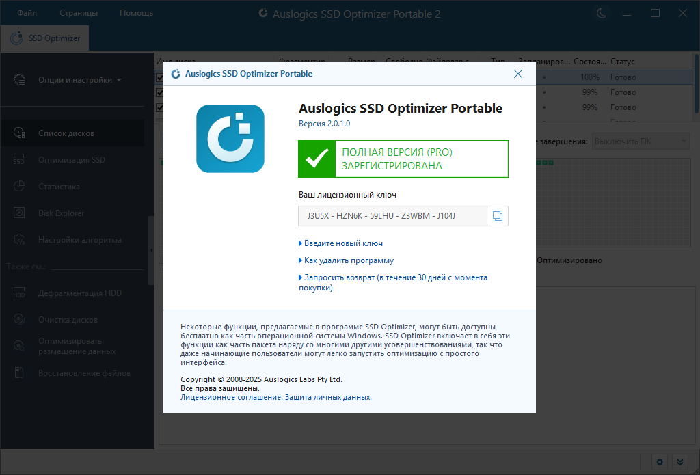Click the Опции и настройки gear icon

[x=19, y=80]
